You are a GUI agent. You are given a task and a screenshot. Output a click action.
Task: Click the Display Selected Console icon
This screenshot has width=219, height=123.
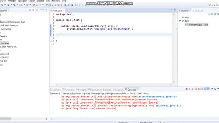(215, 89)
